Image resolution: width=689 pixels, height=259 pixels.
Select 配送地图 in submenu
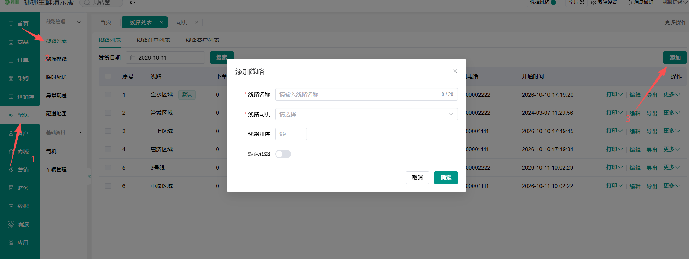pos(56,114)
